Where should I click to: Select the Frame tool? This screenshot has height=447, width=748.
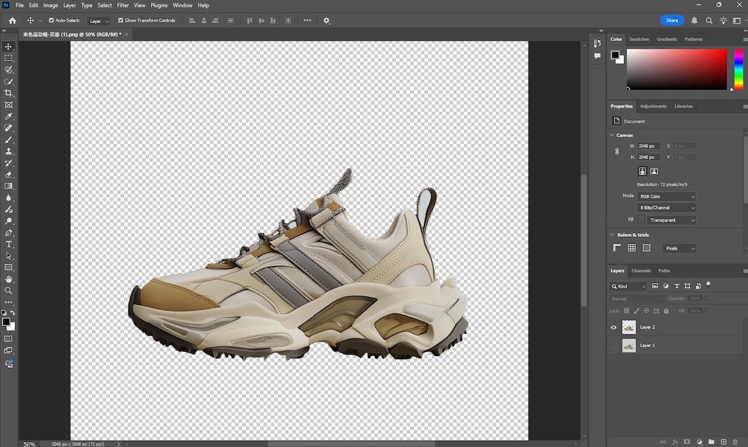coord(9,105)
